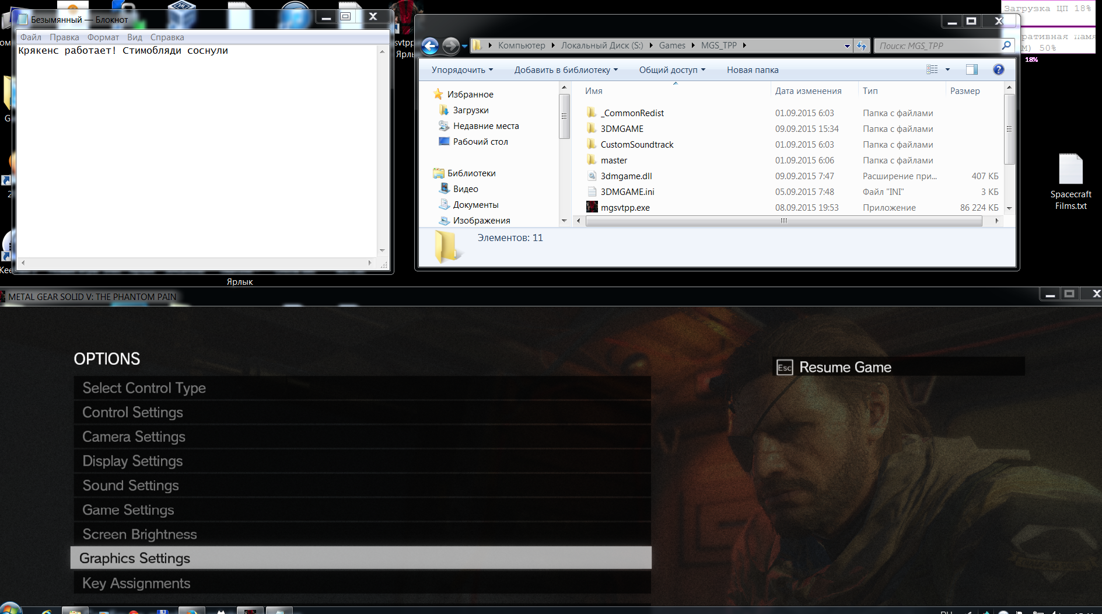Click the Избранное star icon
The width and height of the screenshot is (1102, 614).
(439, 94)
